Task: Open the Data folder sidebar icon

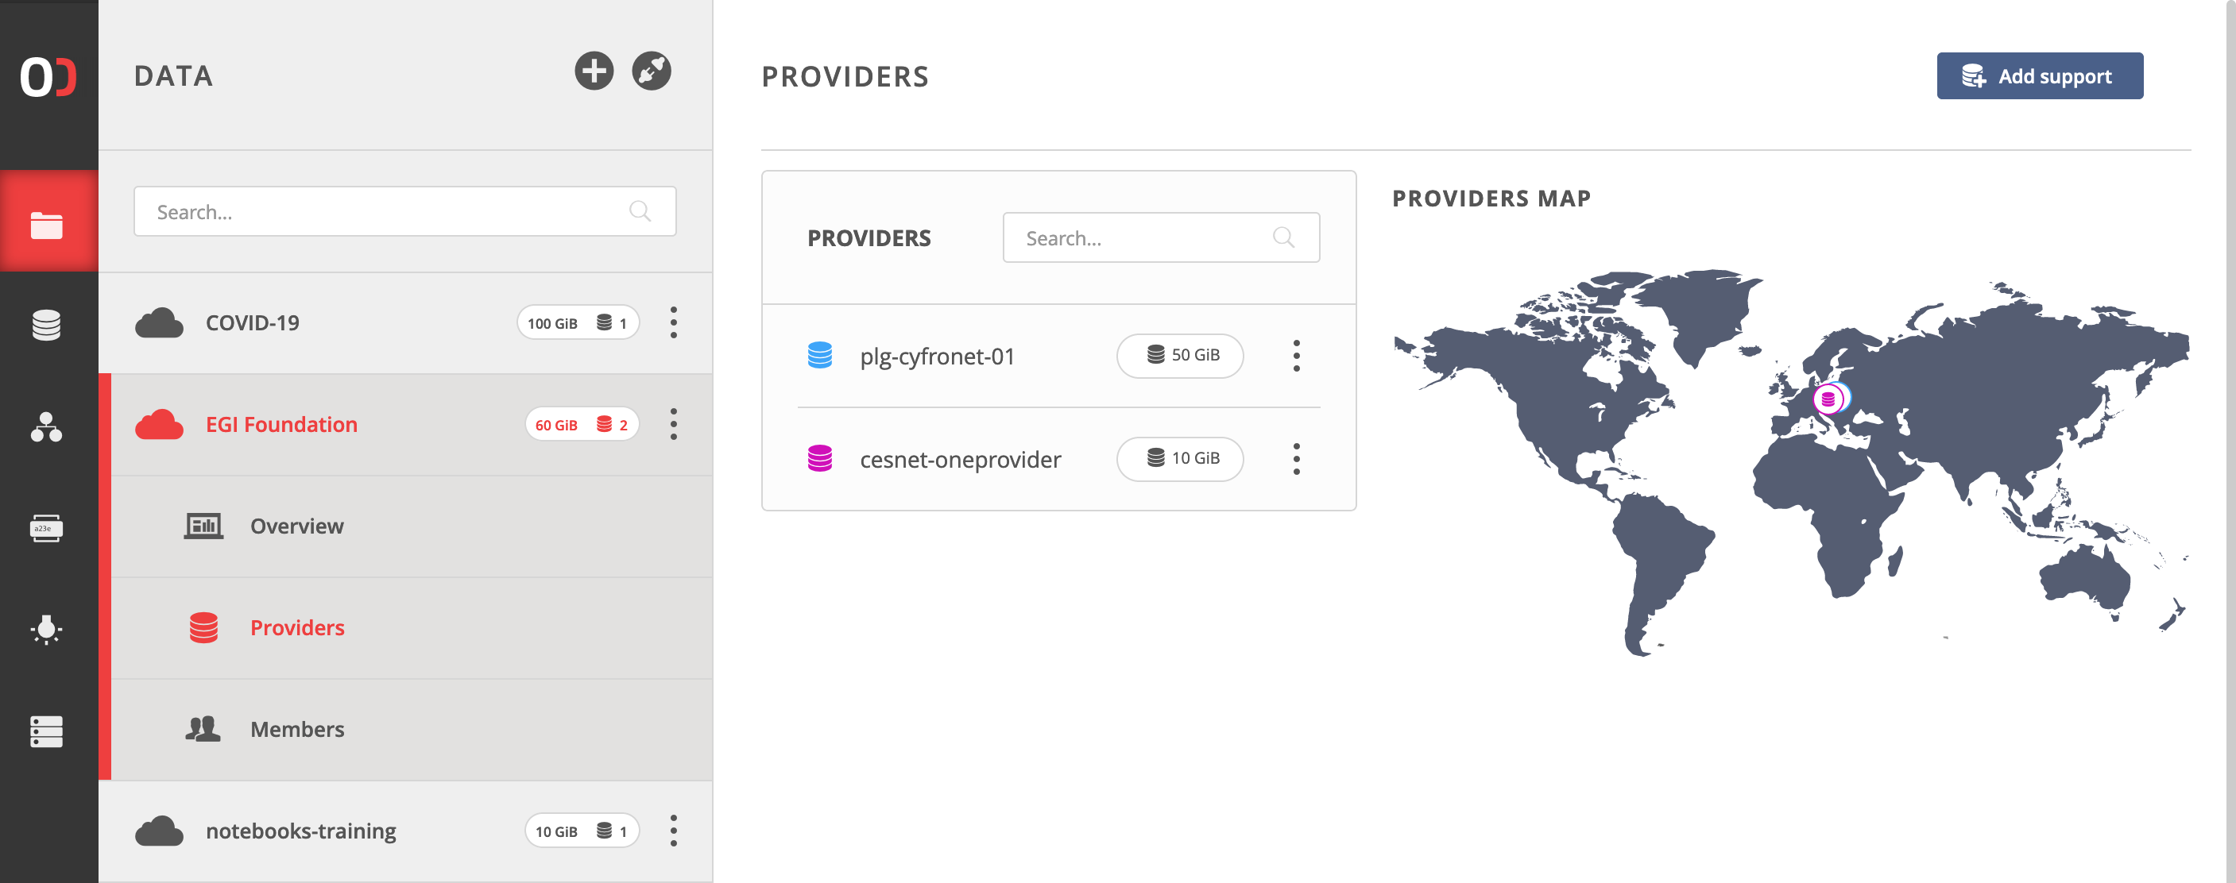Action: pos(47,224)
